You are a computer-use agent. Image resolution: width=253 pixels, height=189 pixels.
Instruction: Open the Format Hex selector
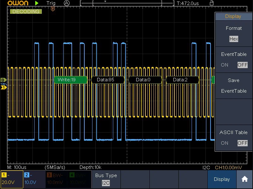pos(233,39)
